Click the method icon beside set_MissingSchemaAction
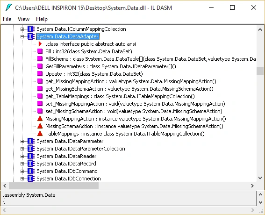Viewport: 265px width, 215px height. click(40, 111)
